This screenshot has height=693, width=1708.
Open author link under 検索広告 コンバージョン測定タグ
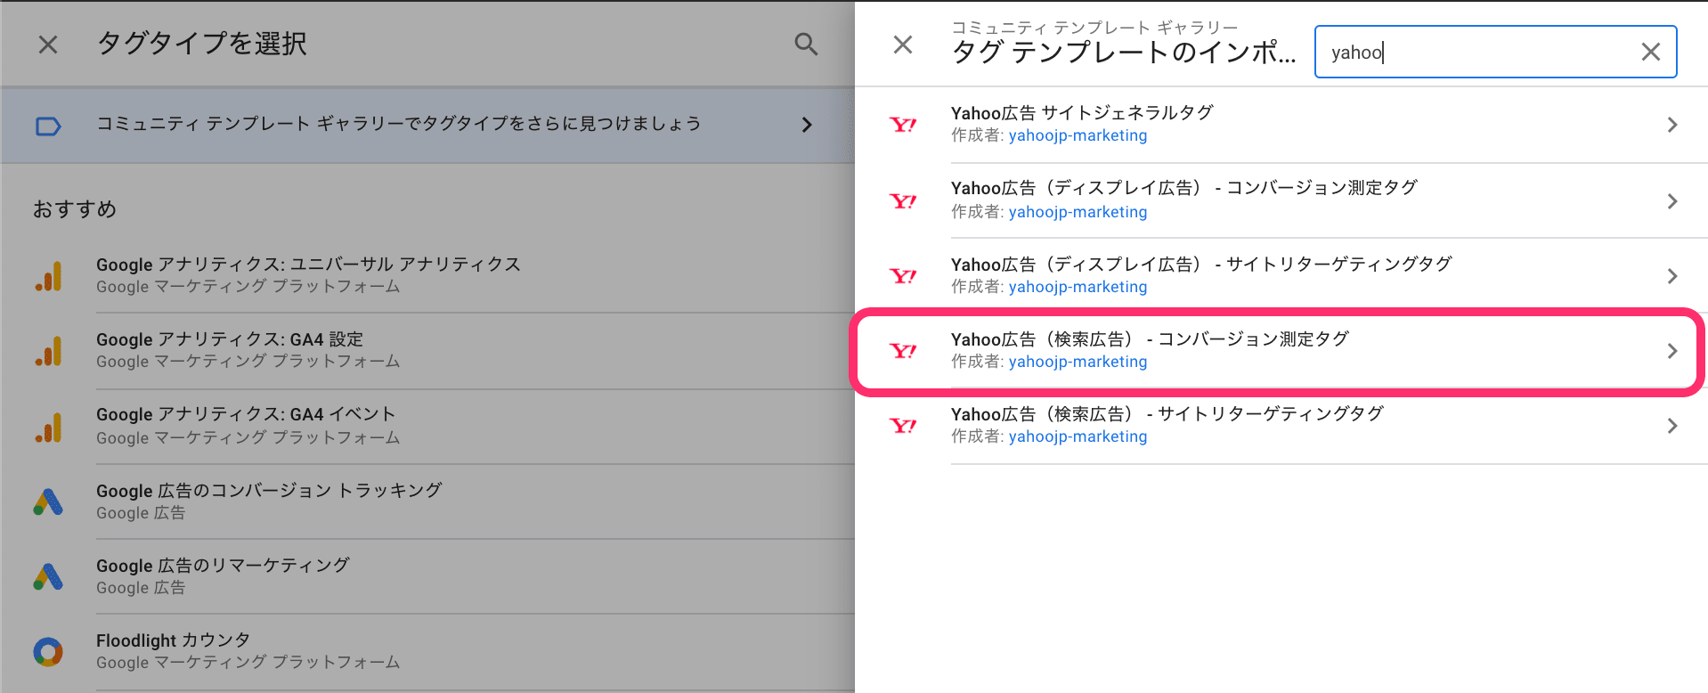click(1078, 362)
